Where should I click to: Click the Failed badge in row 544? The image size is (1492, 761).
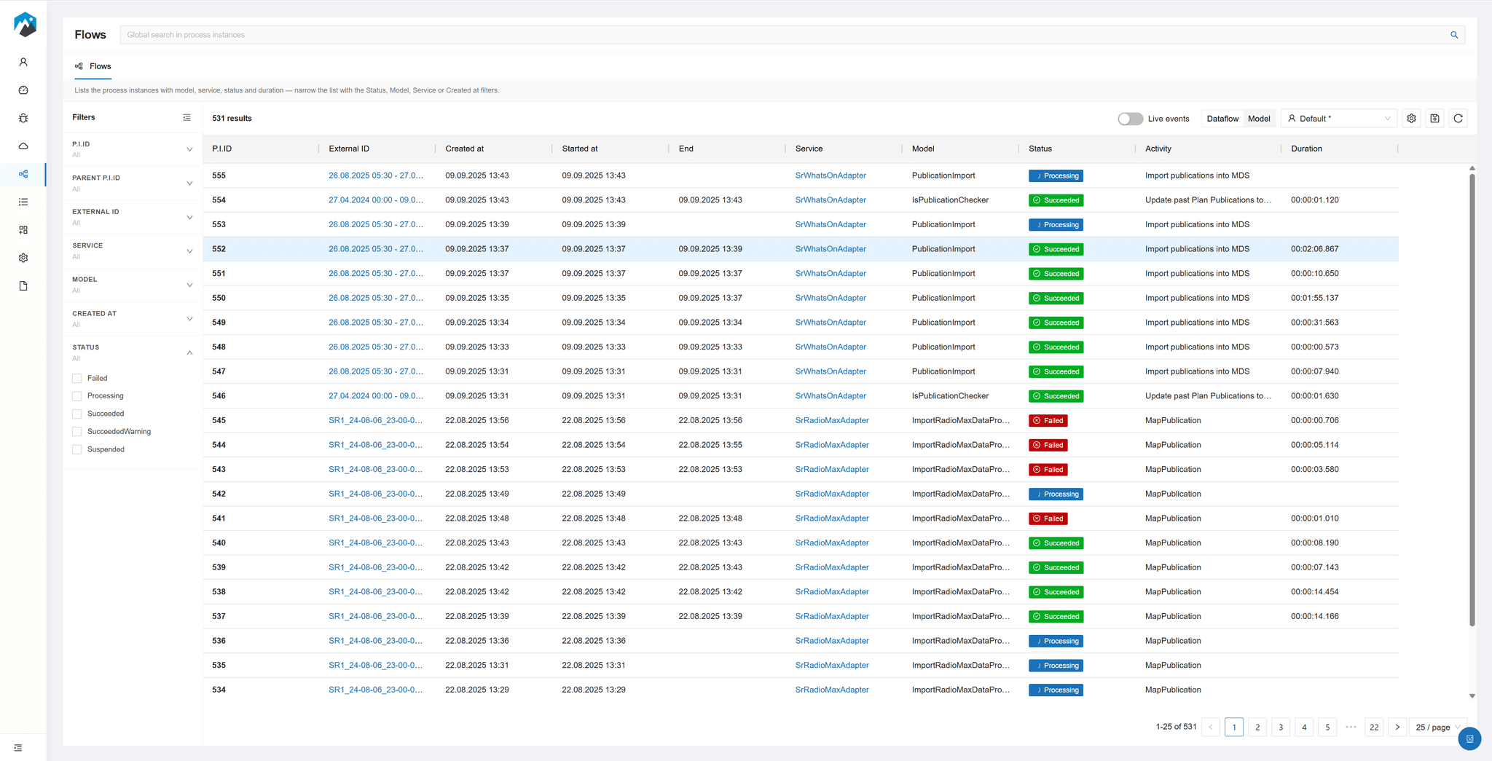click(1048, 445)
